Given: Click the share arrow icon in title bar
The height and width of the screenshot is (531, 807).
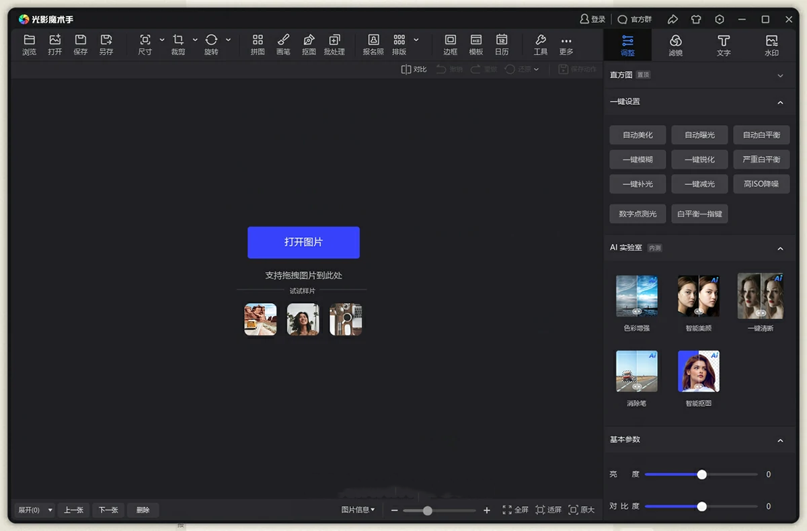Looking at the screenshot, I should tap(672, 19).
